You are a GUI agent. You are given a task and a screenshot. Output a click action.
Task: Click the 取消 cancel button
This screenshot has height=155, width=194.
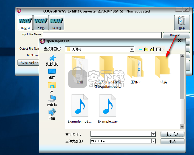coord(172,141)
